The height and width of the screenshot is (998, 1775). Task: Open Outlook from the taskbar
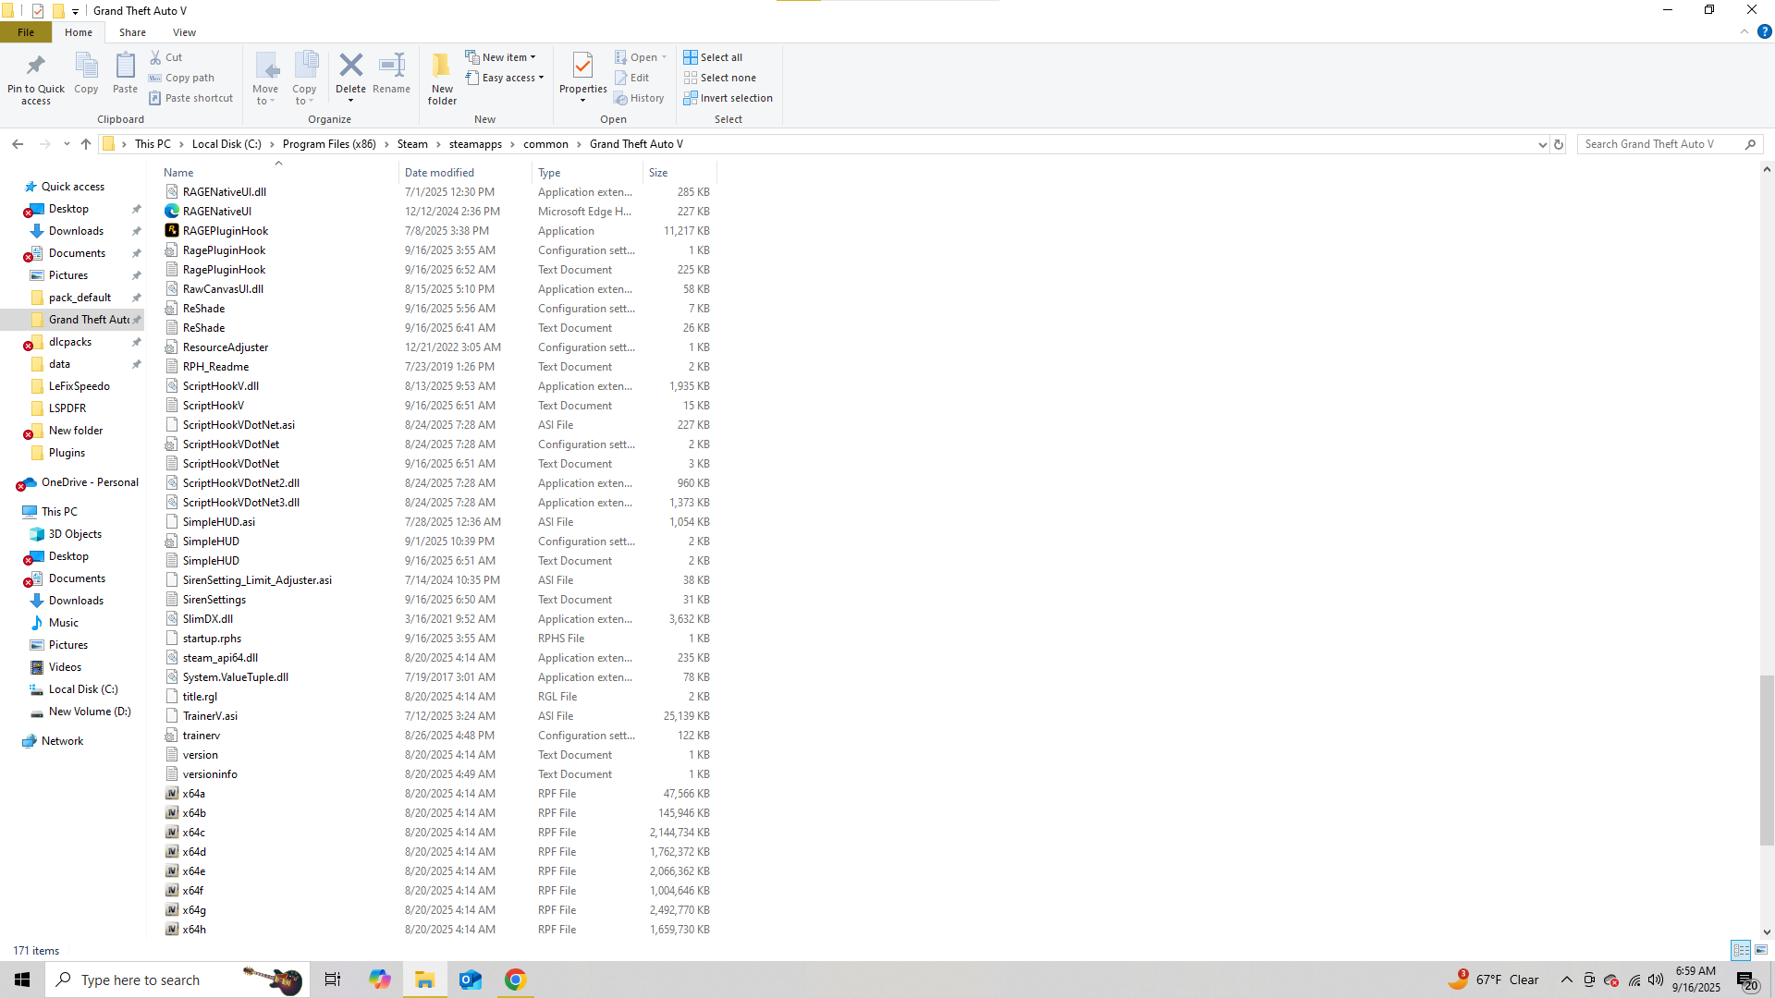(x=470, y=980)
